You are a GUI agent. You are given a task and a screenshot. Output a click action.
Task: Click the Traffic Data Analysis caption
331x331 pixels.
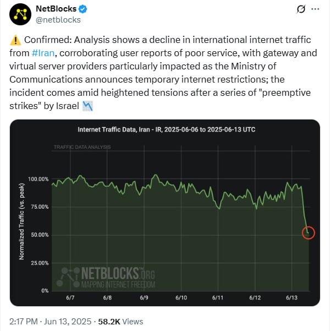[x=82, y=147]
